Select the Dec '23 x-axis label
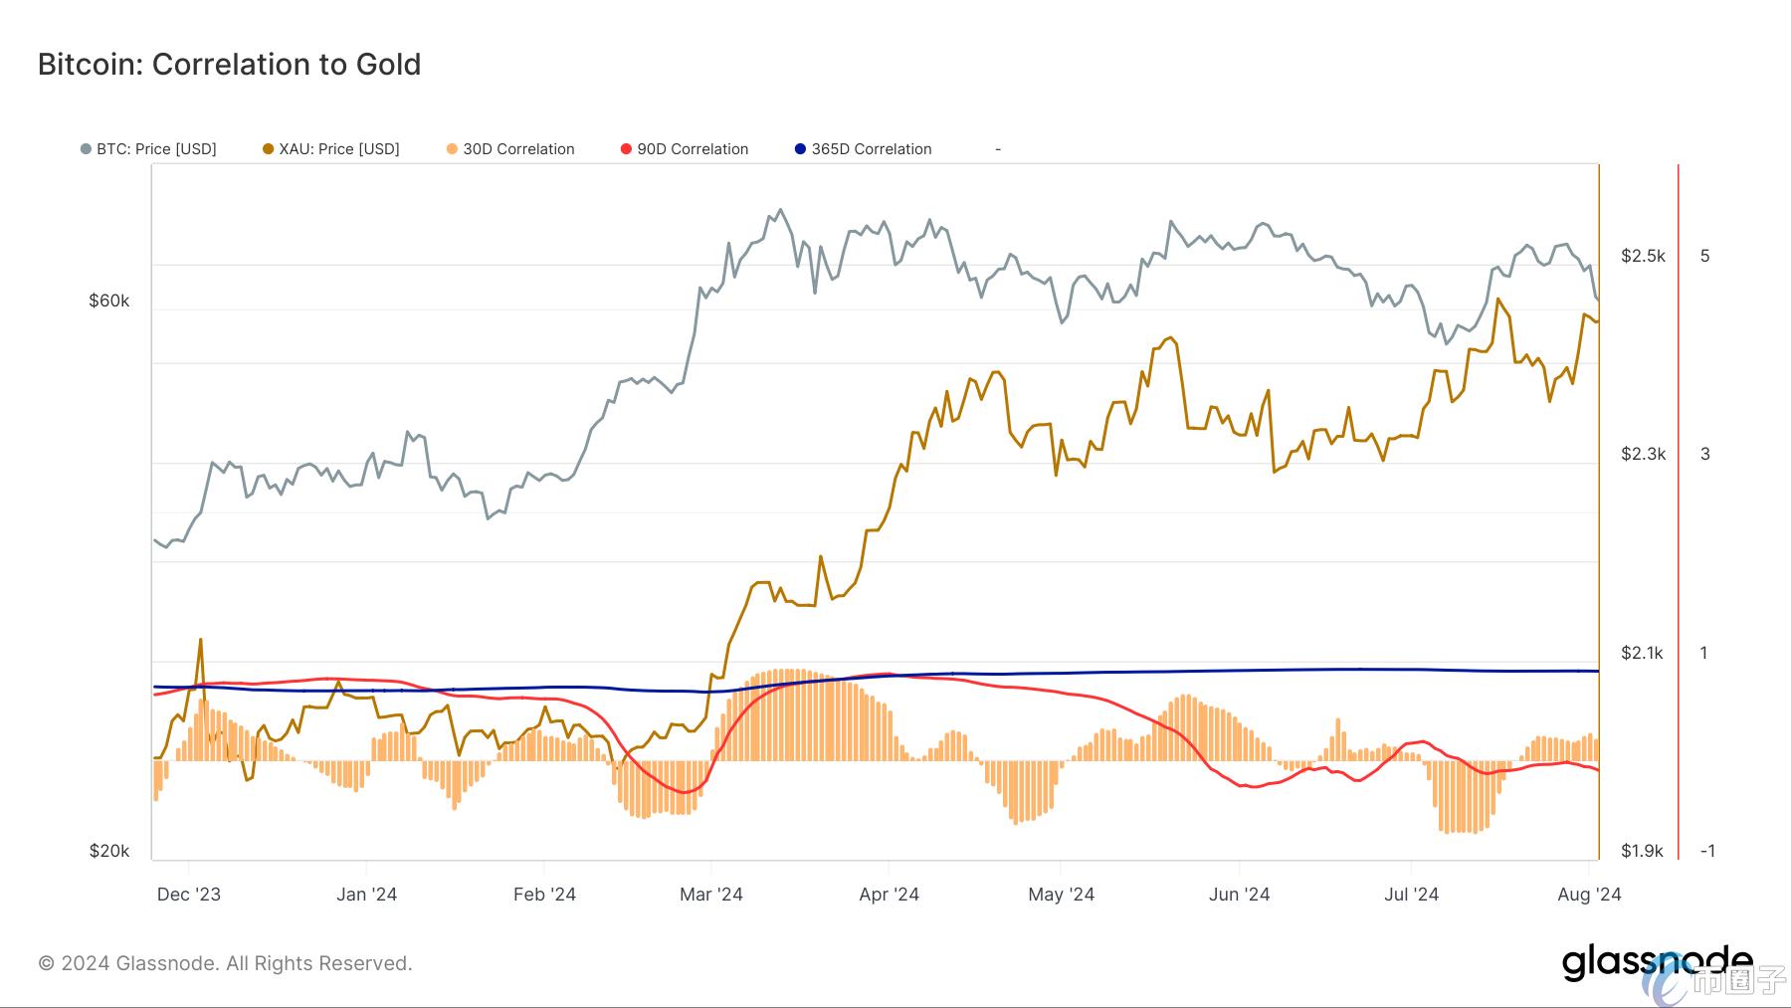1791x1008 pixels. 189,894
